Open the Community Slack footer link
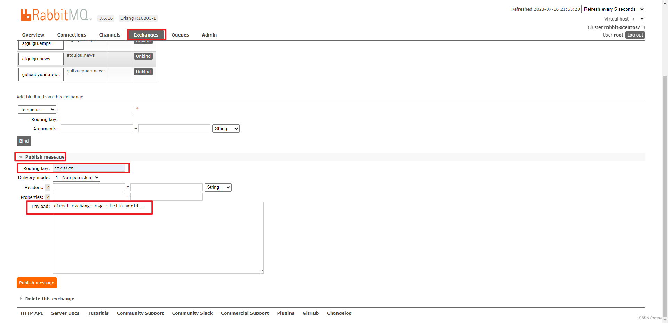Viewport: 668px width, 323px height. click(x=192, y=313)
